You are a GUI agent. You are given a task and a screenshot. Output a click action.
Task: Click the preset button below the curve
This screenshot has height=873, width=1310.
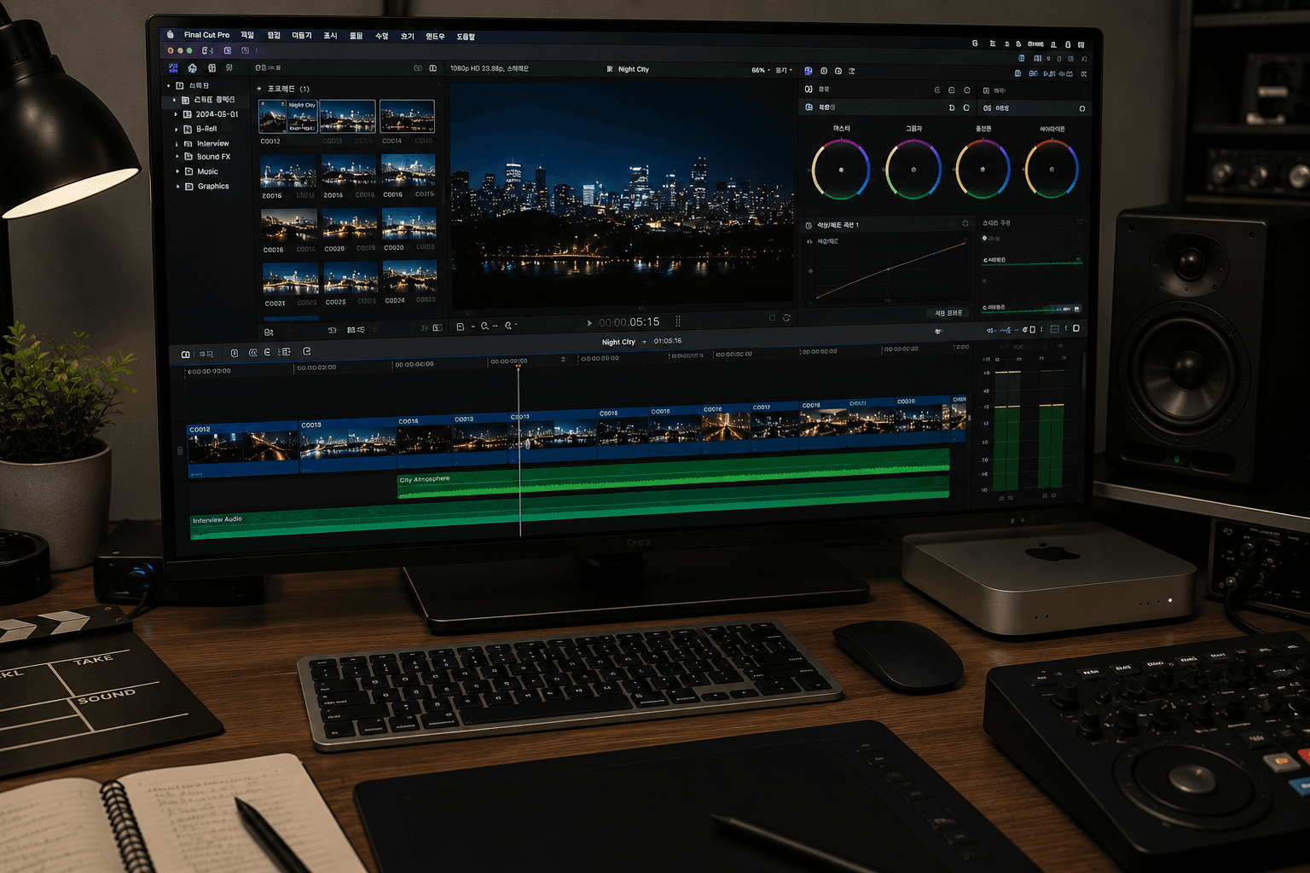(948, 313)
